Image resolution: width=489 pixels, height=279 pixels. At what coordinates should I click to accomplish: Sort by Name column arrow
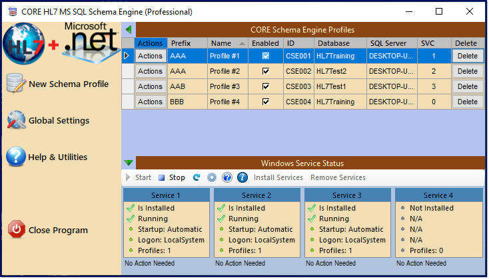[x=242, y=44]
